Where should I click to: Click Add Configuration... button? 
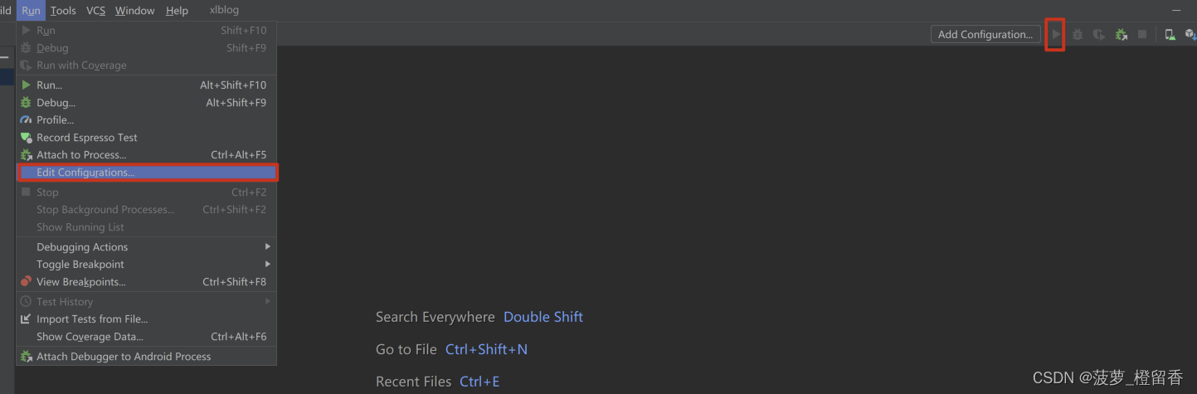(985, 34)
